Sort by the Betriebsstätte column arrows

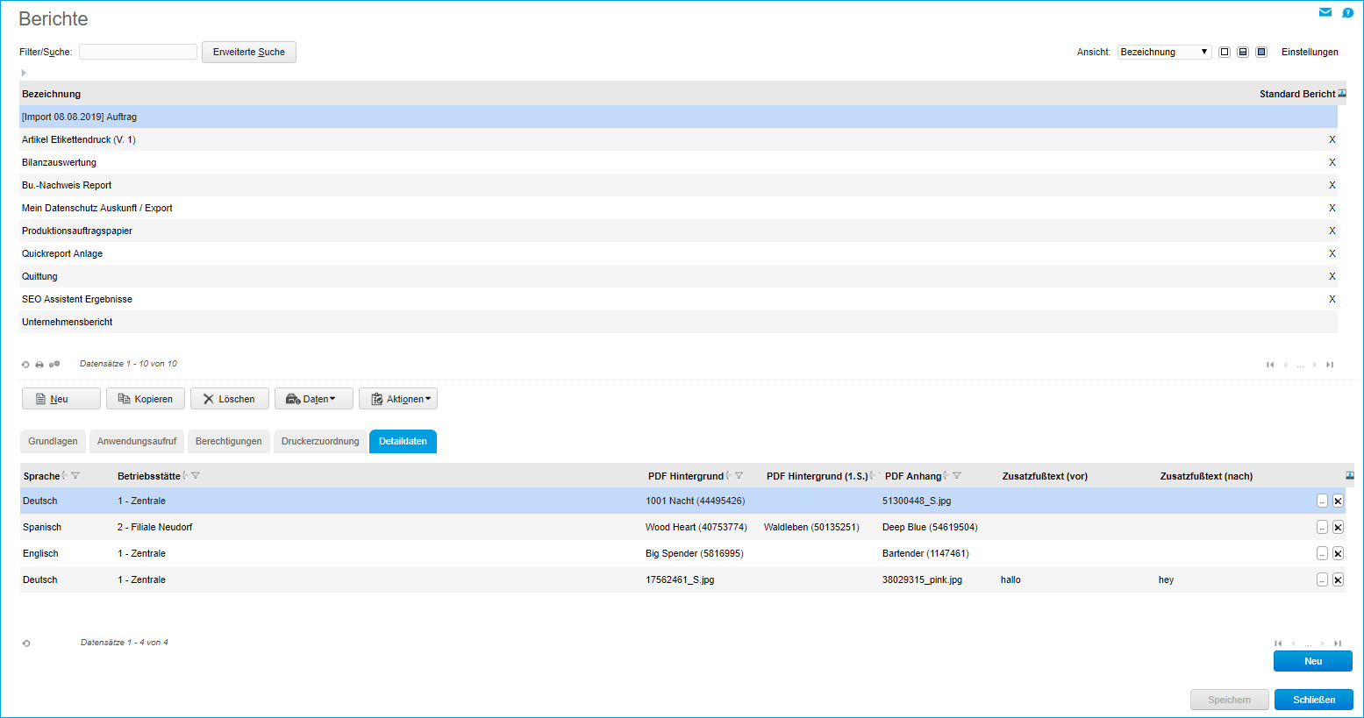pos(185,475)
